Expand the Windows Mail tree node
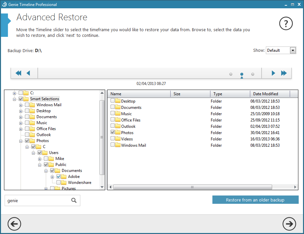 coord(21,105)
